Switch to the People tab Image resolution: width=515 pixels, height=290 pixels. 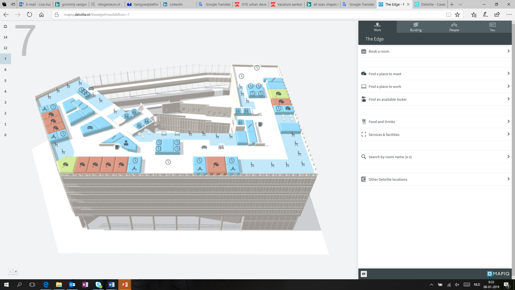click(x=454, y=27)
